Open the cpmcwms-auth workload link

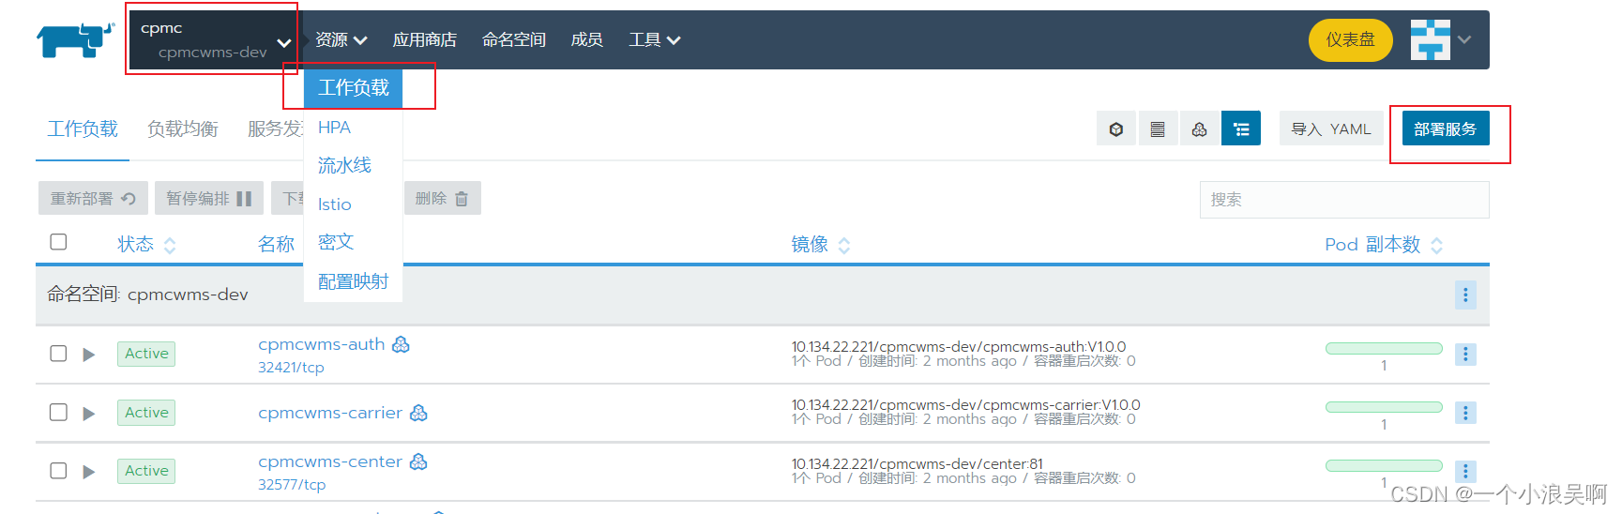pos(321,344)
